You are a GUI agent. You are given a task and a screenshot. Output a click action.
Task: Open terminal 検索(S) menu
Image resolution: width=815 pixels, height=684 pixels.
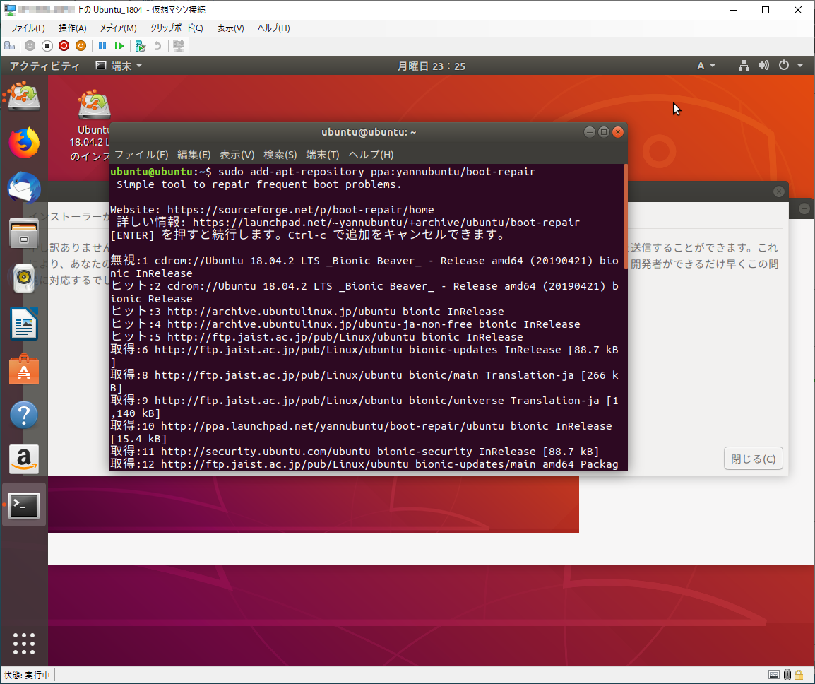coord(280,155)
